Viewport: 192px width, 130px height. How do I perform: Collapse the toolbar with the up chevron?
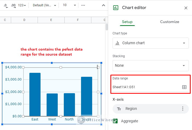(104, 5)
